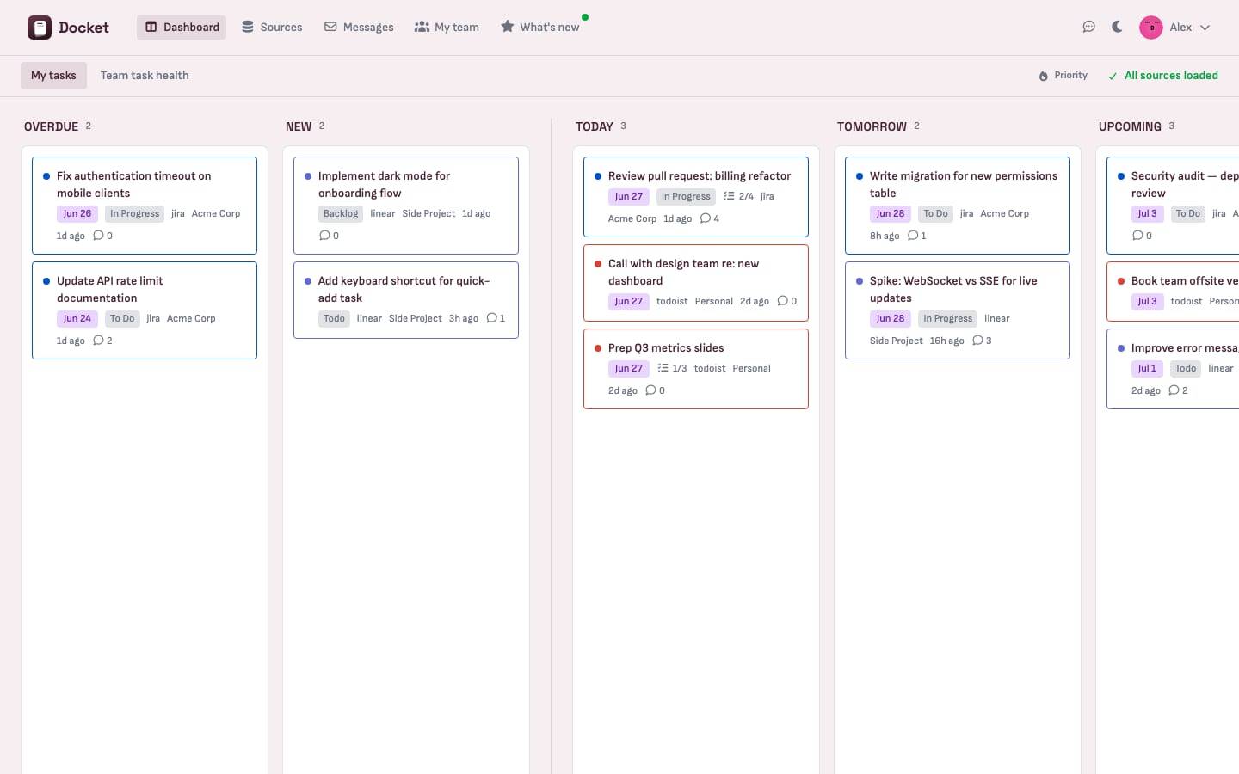Click the Dashboard layout icon
This screenshot has width=1239, height=774.
151,28
